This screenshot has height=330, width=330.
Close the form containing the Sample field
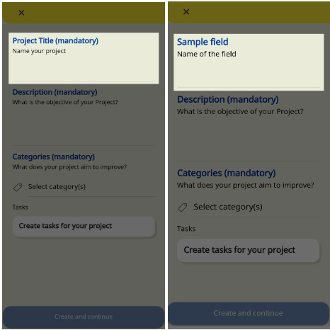point(186,12)
